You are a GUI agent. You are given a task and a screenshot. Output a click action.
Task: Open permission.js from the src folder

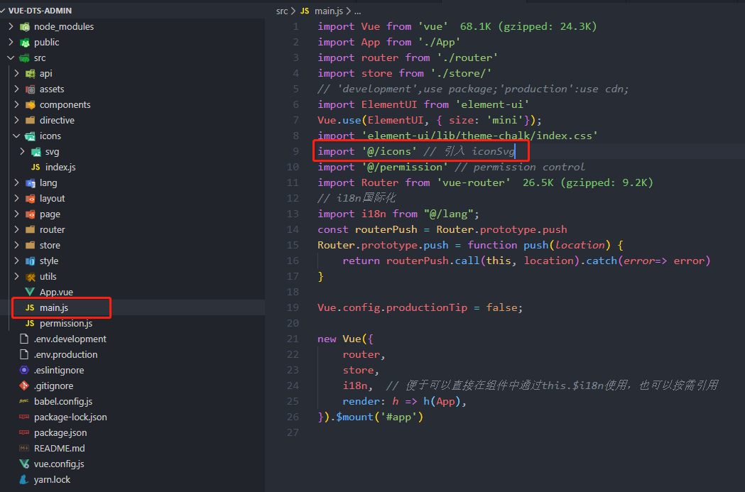point(66,324)
